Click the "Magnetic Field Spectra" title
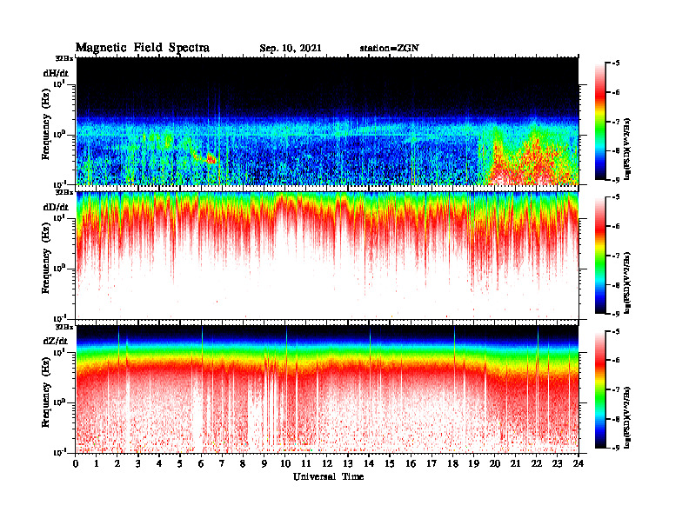Screen dimensions: 689x532 tap(143, 48)
